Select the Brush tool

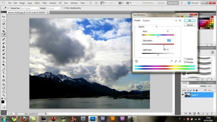coord(4,43)
